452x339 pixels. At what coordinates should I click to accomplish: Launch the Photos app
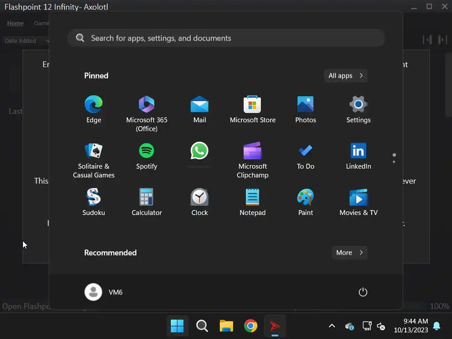pos(305,109)
